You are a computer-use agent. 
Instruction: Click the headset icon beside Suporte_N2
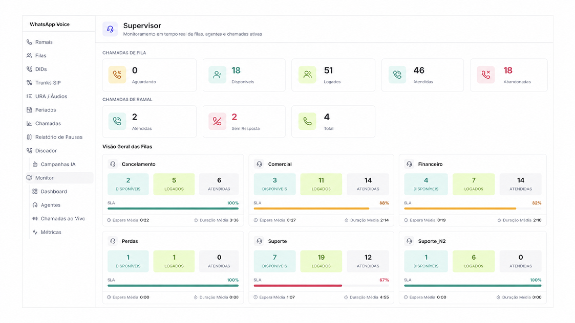[409, 241]
